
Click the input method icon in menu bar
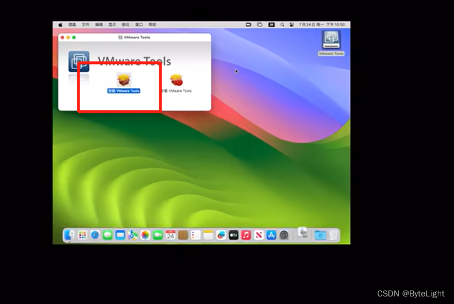pos(271,25)
